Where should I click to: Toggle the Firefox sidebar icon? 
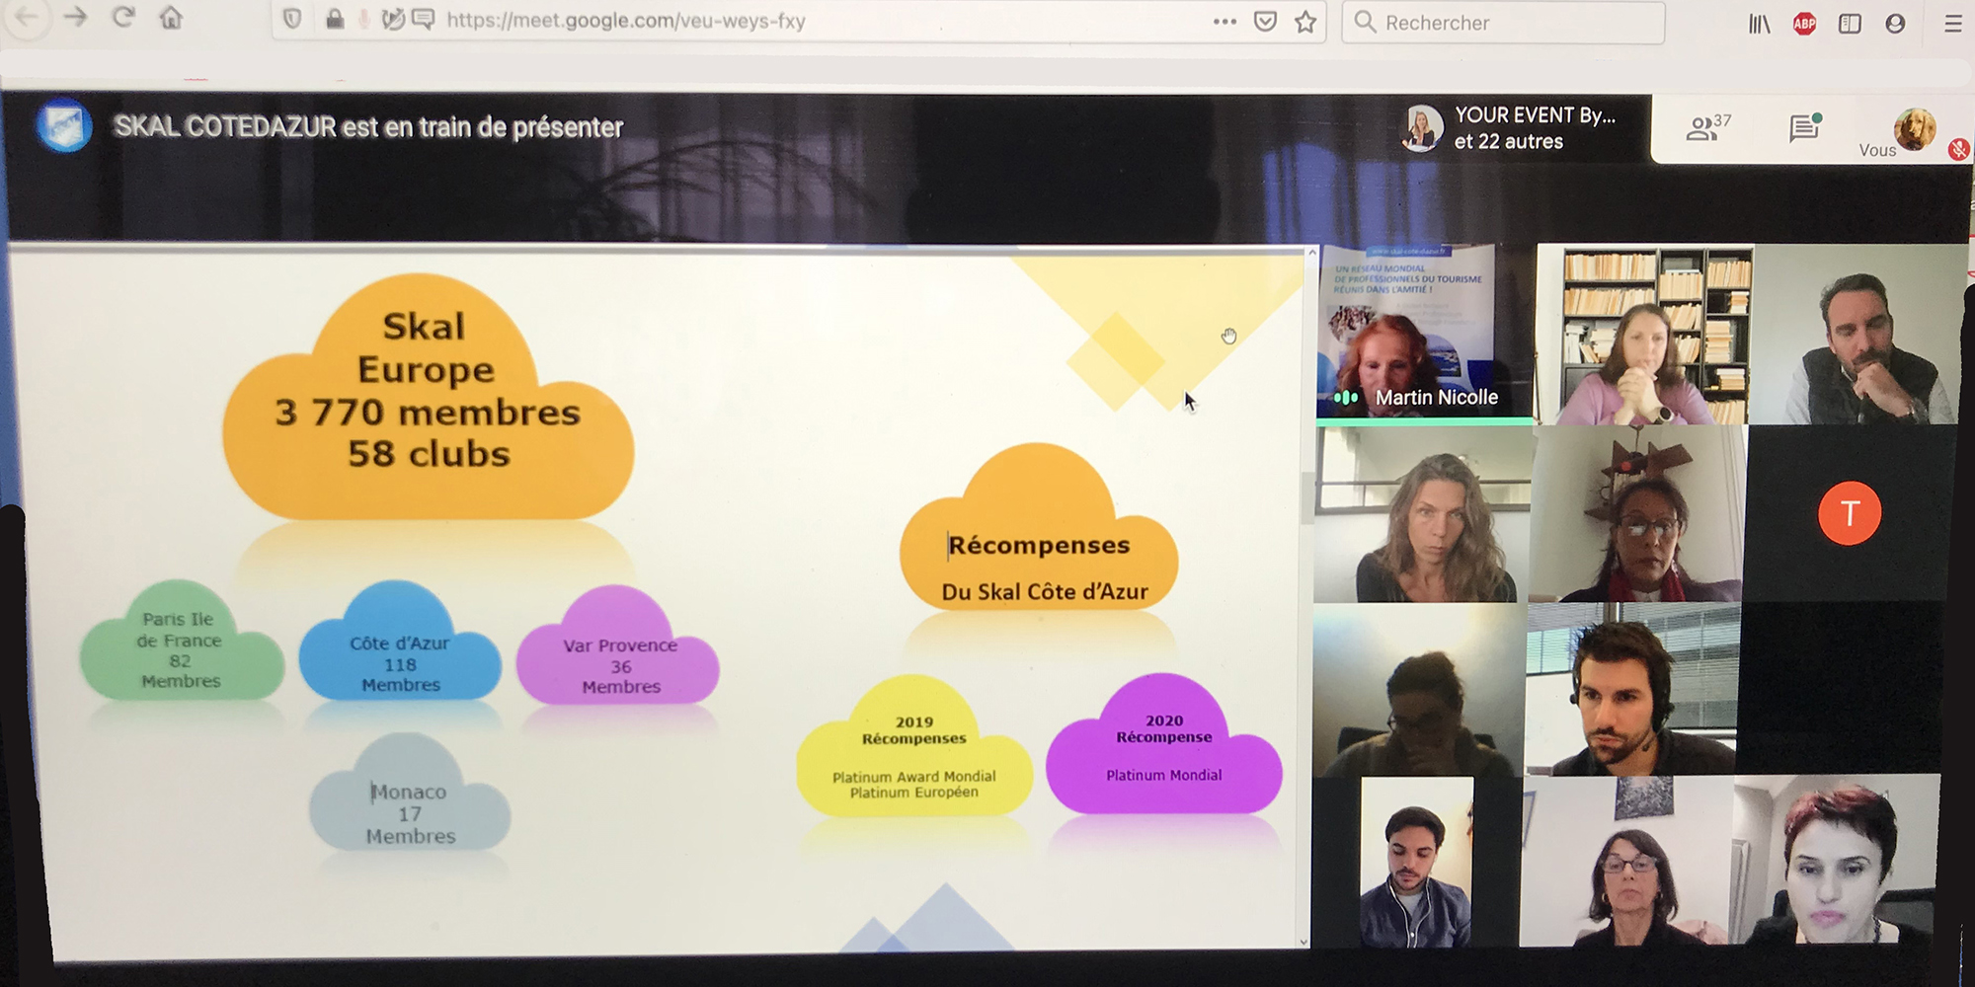click(1850, 24)
